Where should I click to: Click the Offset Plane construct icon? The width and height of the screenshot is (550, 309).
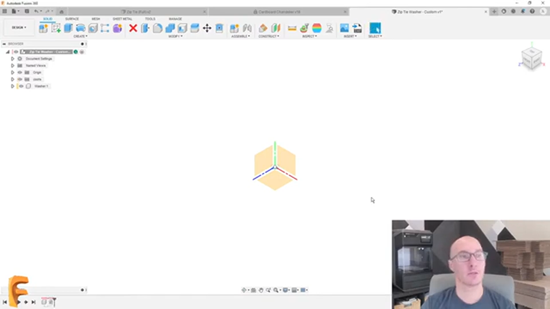[x=263, y=28]
